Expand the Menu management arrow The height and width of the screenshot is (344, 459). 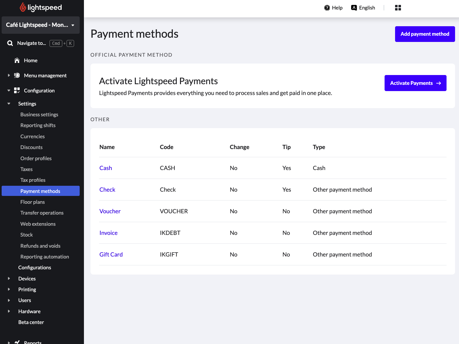point(9,75)
